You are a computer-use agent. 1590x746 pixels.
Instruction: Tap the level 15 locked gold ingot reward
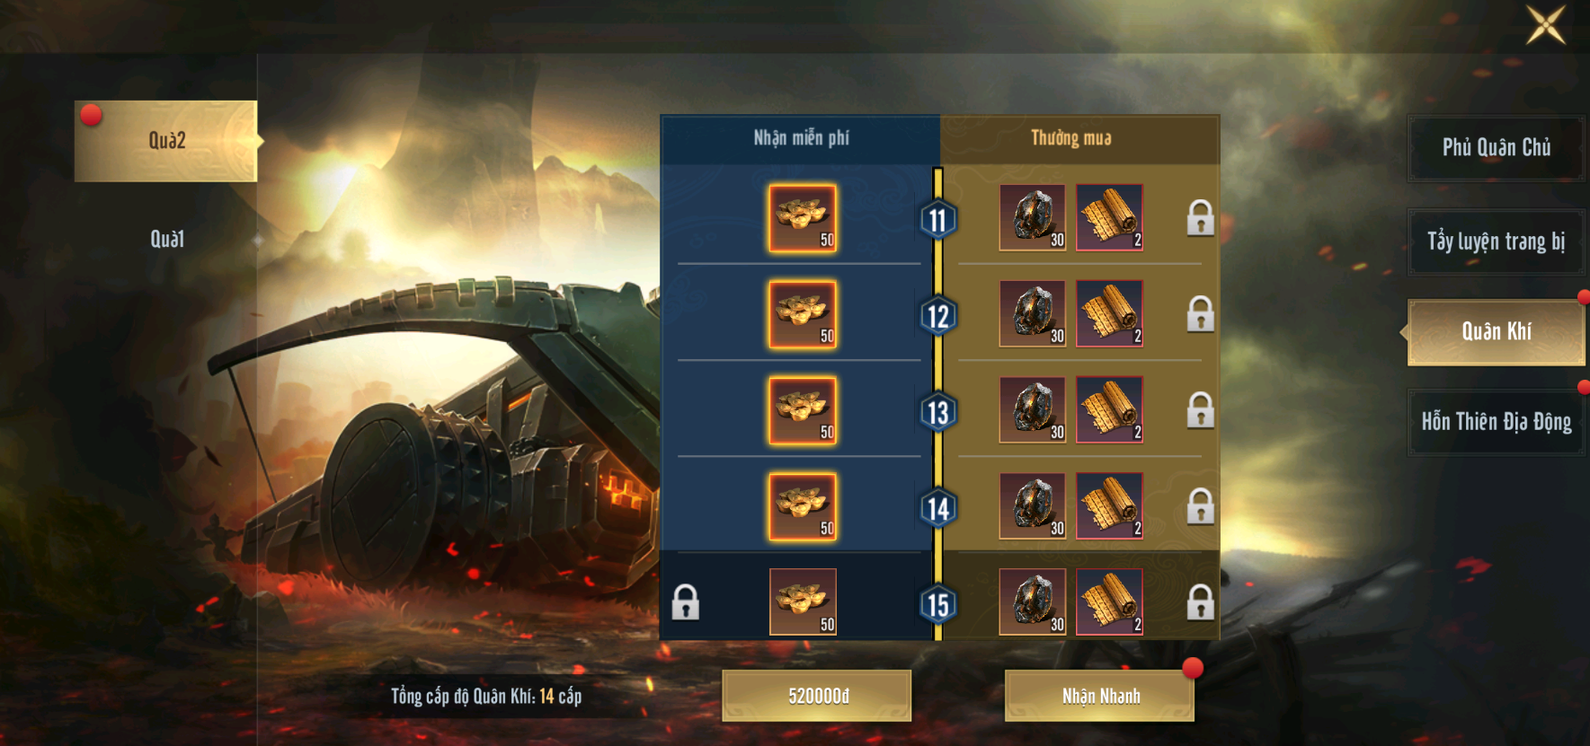click(803, 601)
